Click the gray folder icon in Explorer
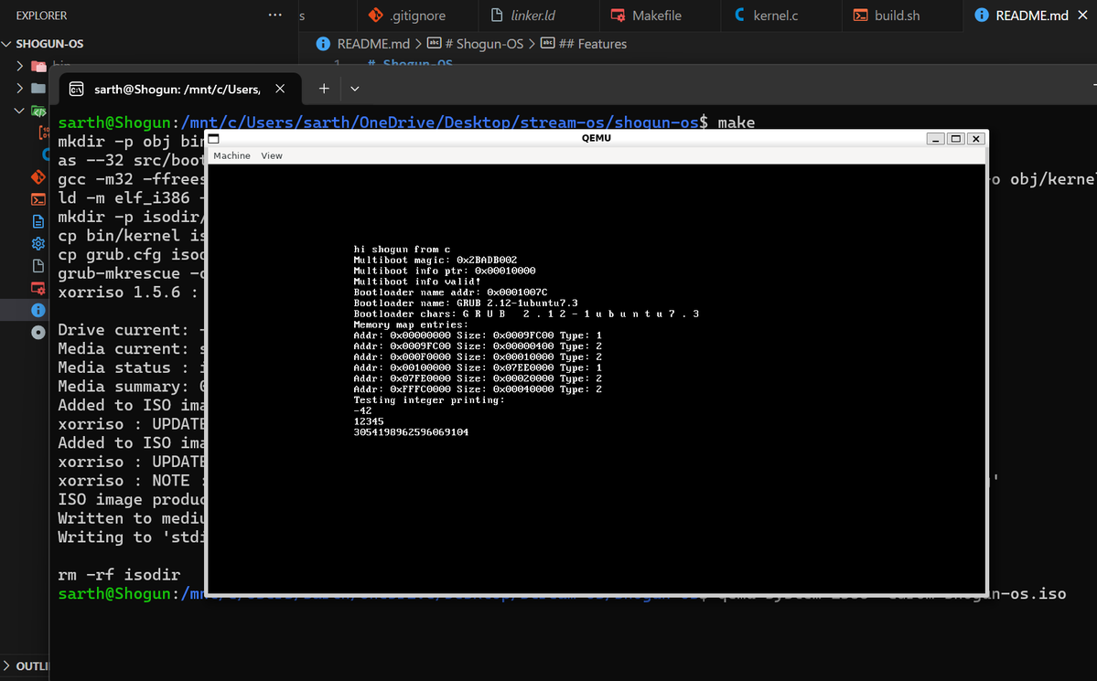The image size is (1097, 681). (38, 88)
